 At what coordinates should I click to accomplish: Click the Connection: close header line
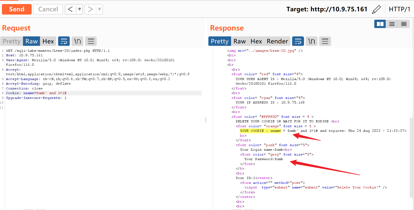tap(24, 88)
